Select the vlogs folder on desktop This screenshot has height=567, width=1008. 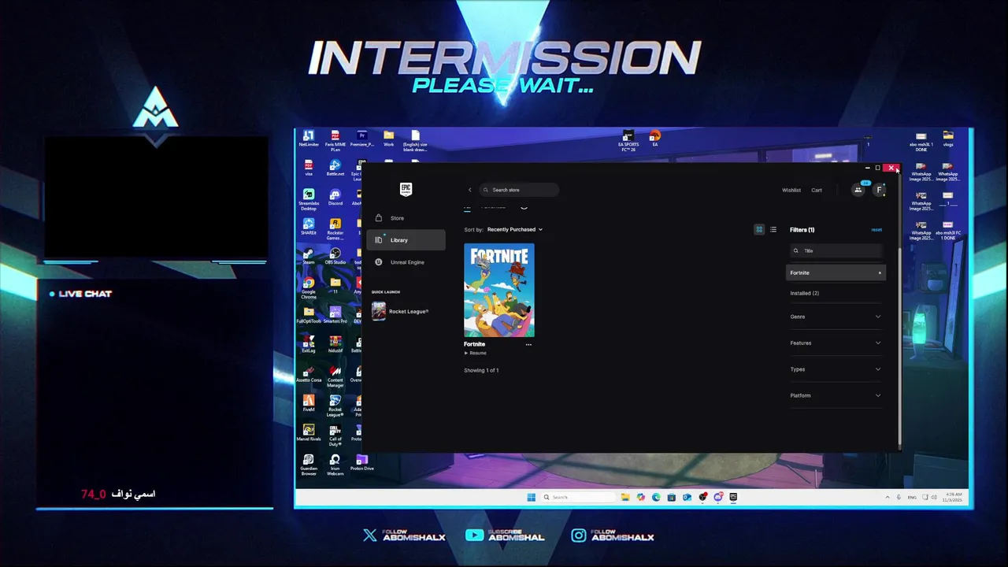tap(948, 139)
